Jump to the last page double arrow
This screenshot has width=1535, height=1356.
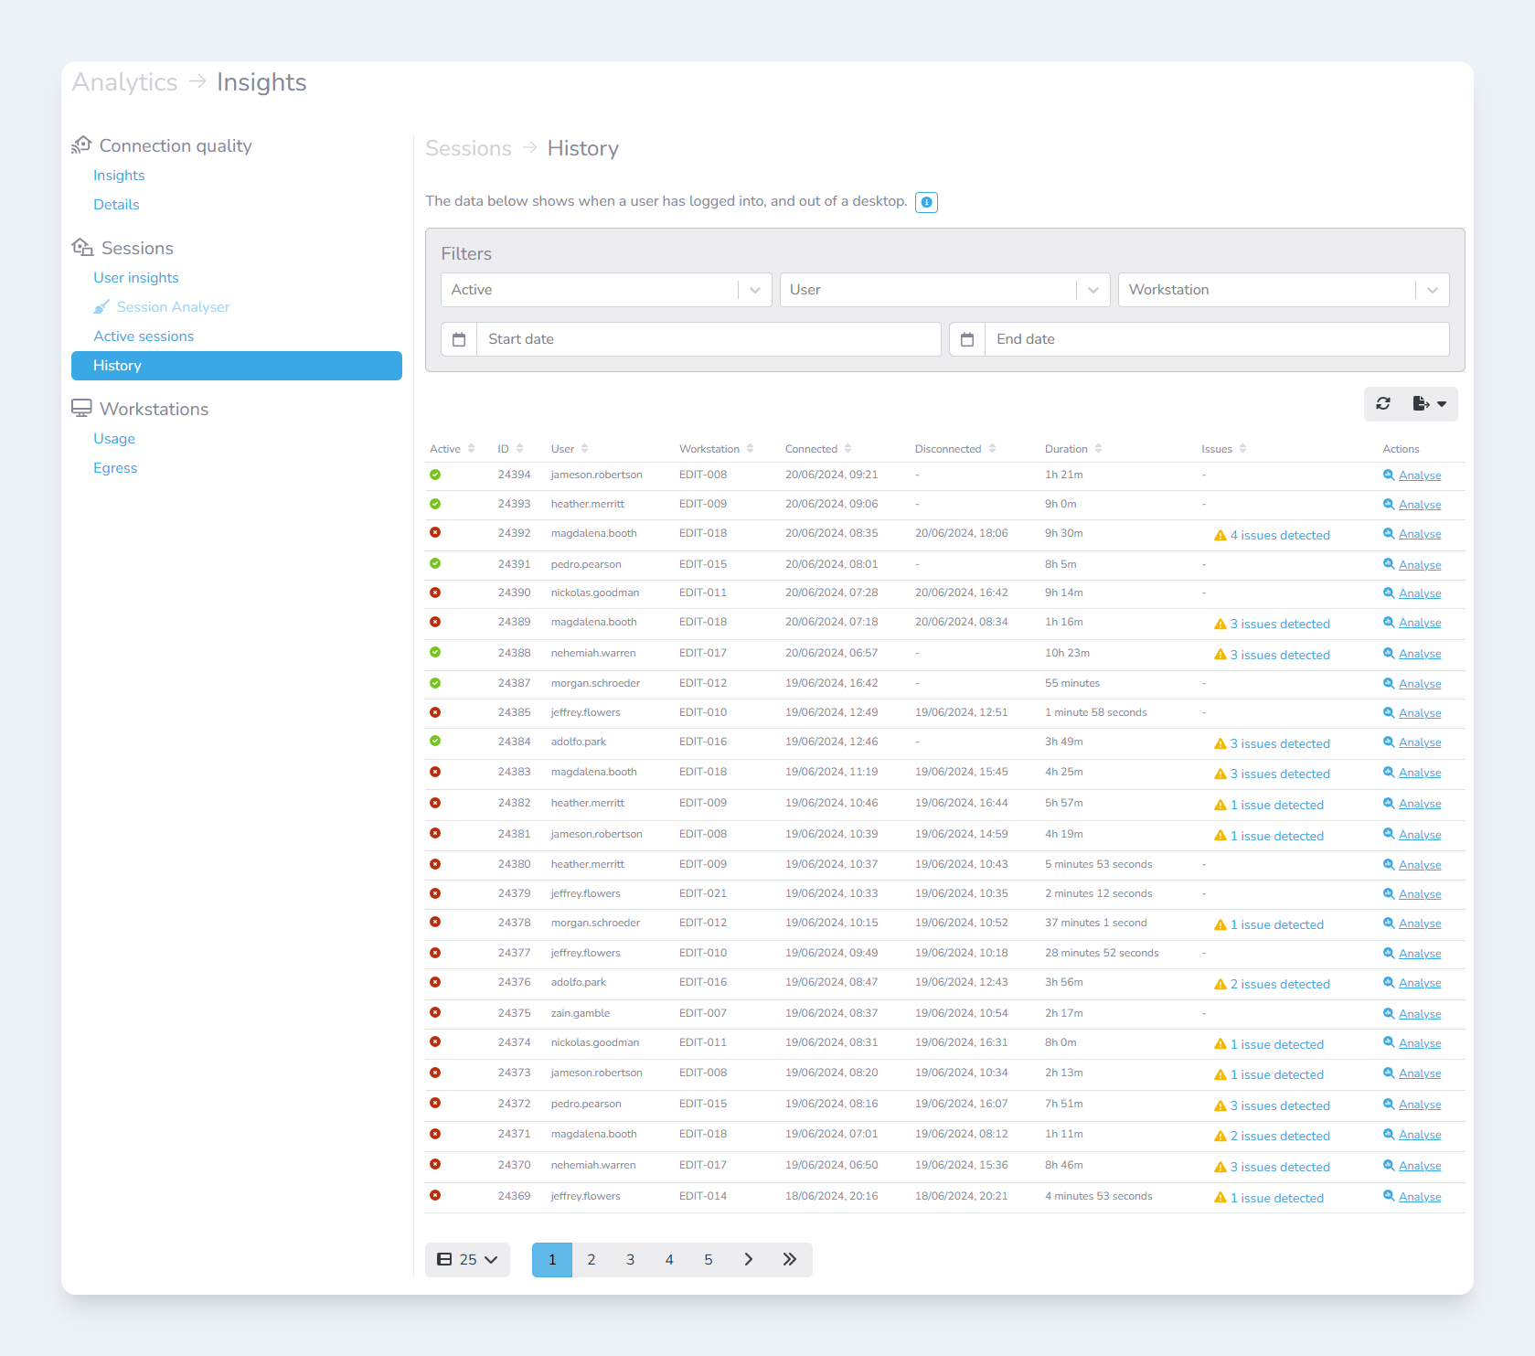[x=790, y=1259]
